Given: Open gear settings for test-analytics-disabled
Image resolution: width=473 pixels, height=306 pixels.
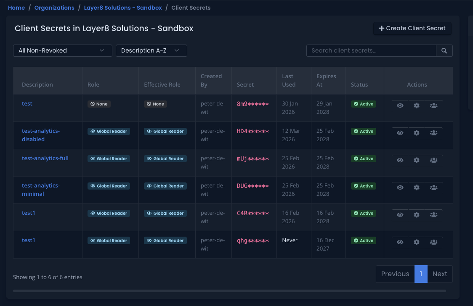Looking at the screenshot, I should tap(417, 133).
